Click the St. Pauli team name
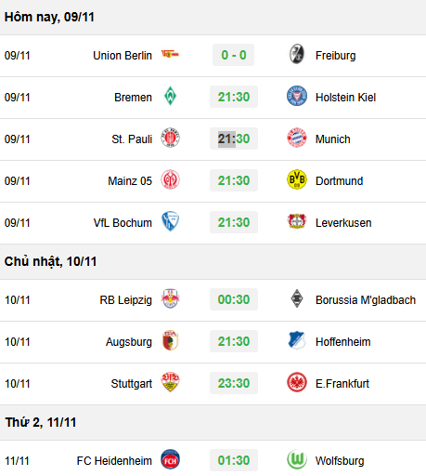426x476 pixels. click(x=132, y=139)
